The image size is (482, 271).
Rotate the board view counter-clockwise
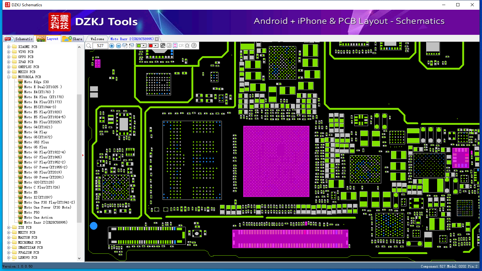point(131,46)
